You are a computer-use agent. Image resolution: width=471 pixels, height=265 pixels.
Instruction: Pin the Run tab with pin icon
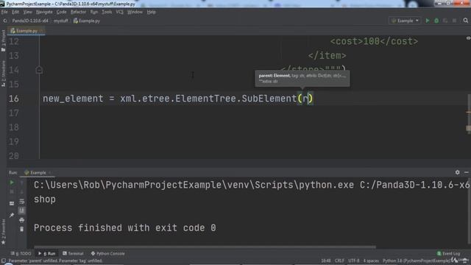[12, 215]
